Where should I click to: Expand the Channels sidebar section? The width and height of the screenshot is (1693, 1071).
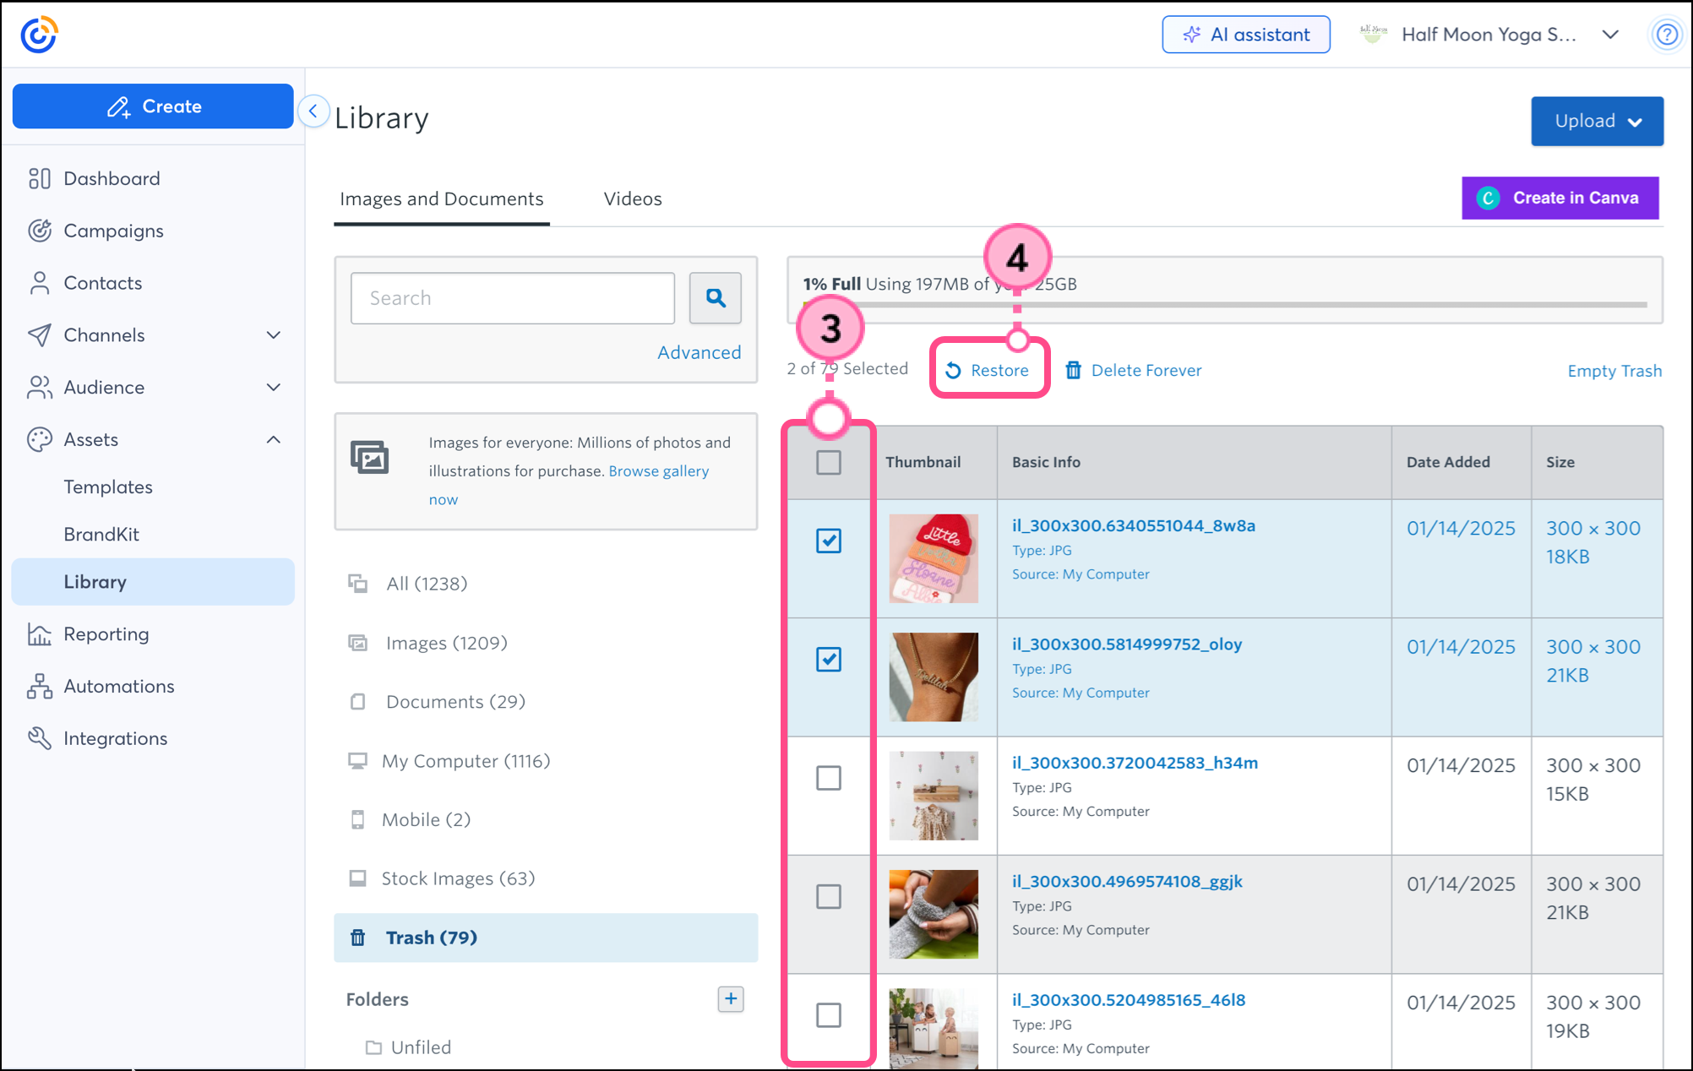(273, 335)
